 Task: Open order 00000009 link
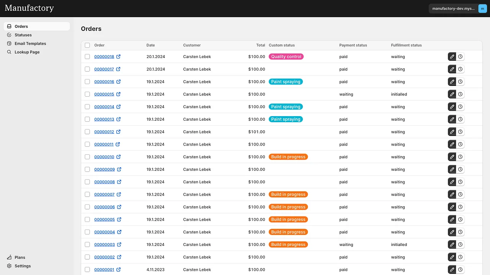[104, 169]
